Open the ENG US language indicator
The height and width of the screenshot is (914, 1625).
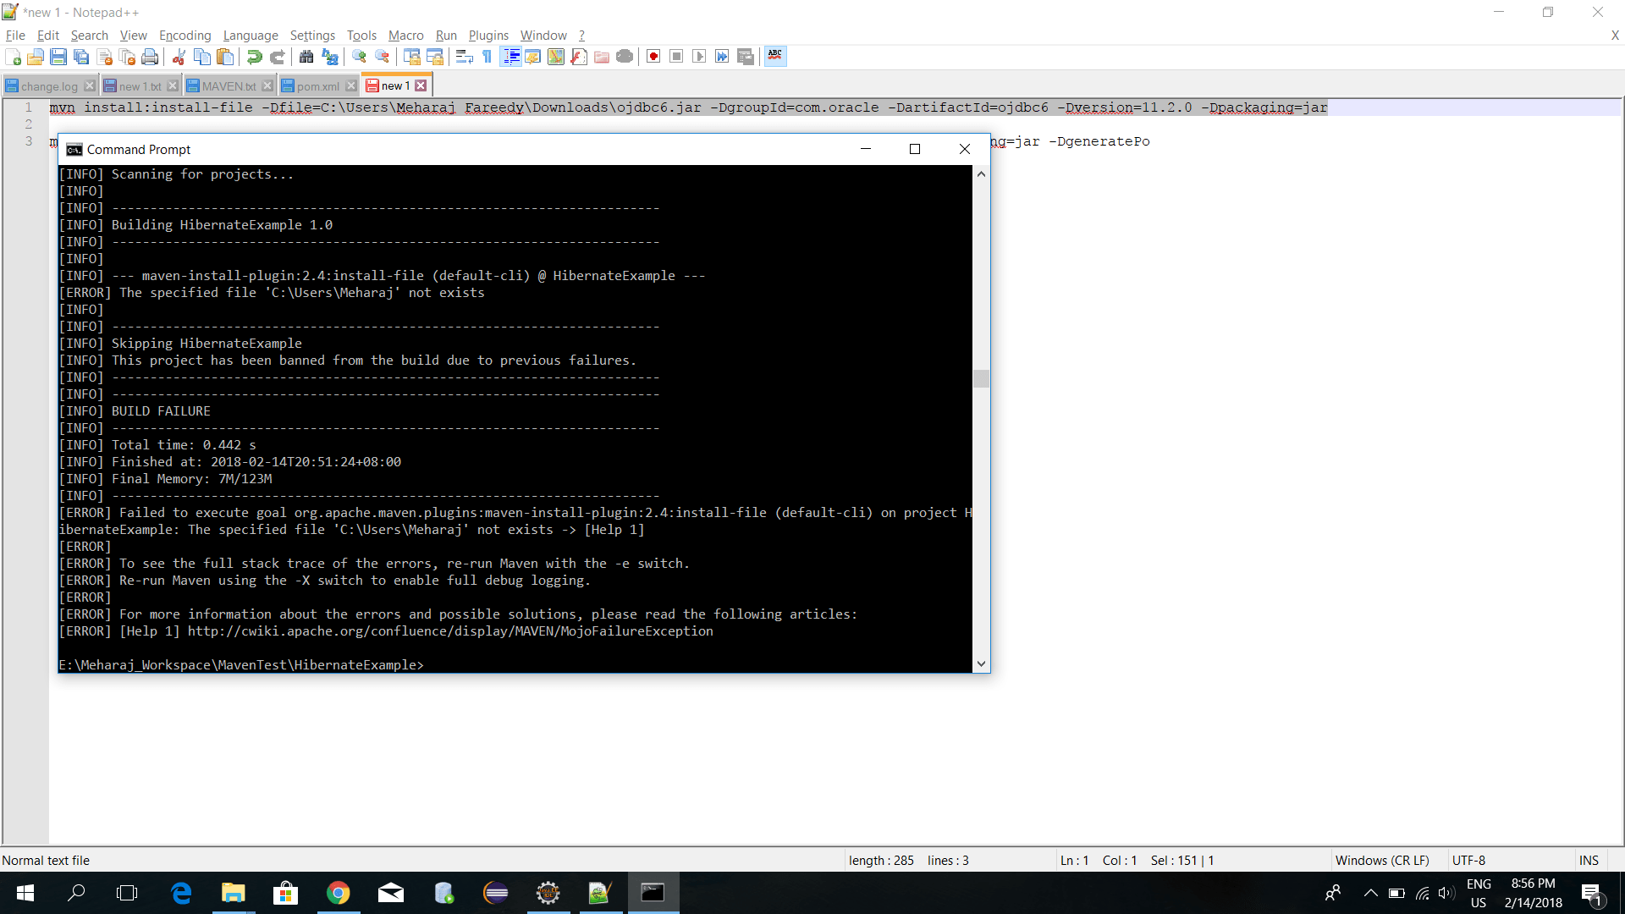click(x=1479, y=893)
